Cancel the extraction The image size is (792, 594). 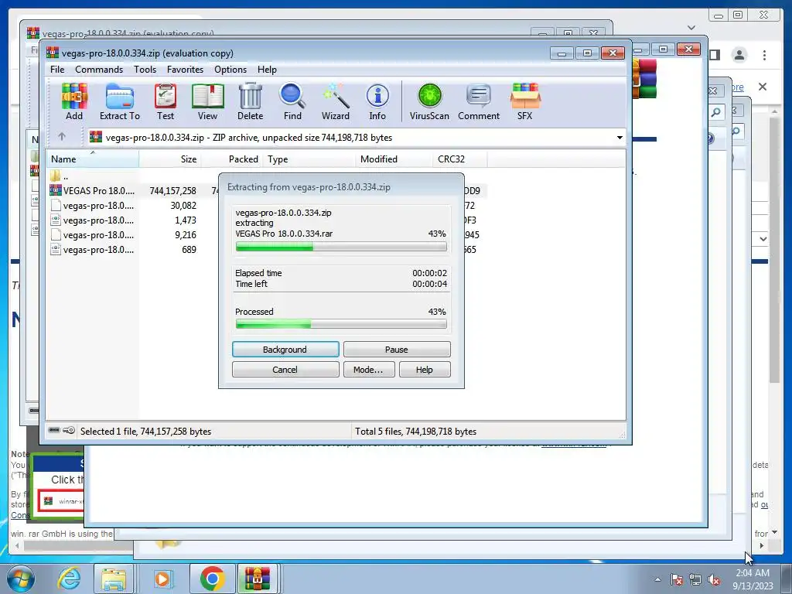point(285,370)
